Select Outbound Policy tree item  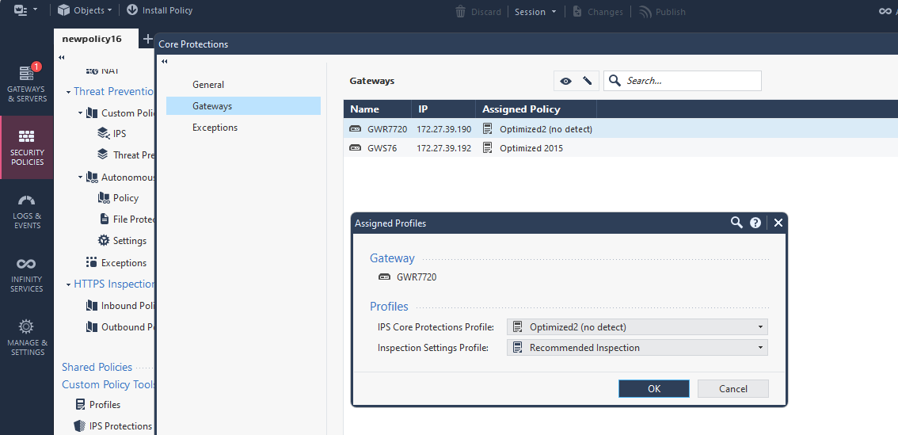[x=120, y=327]
